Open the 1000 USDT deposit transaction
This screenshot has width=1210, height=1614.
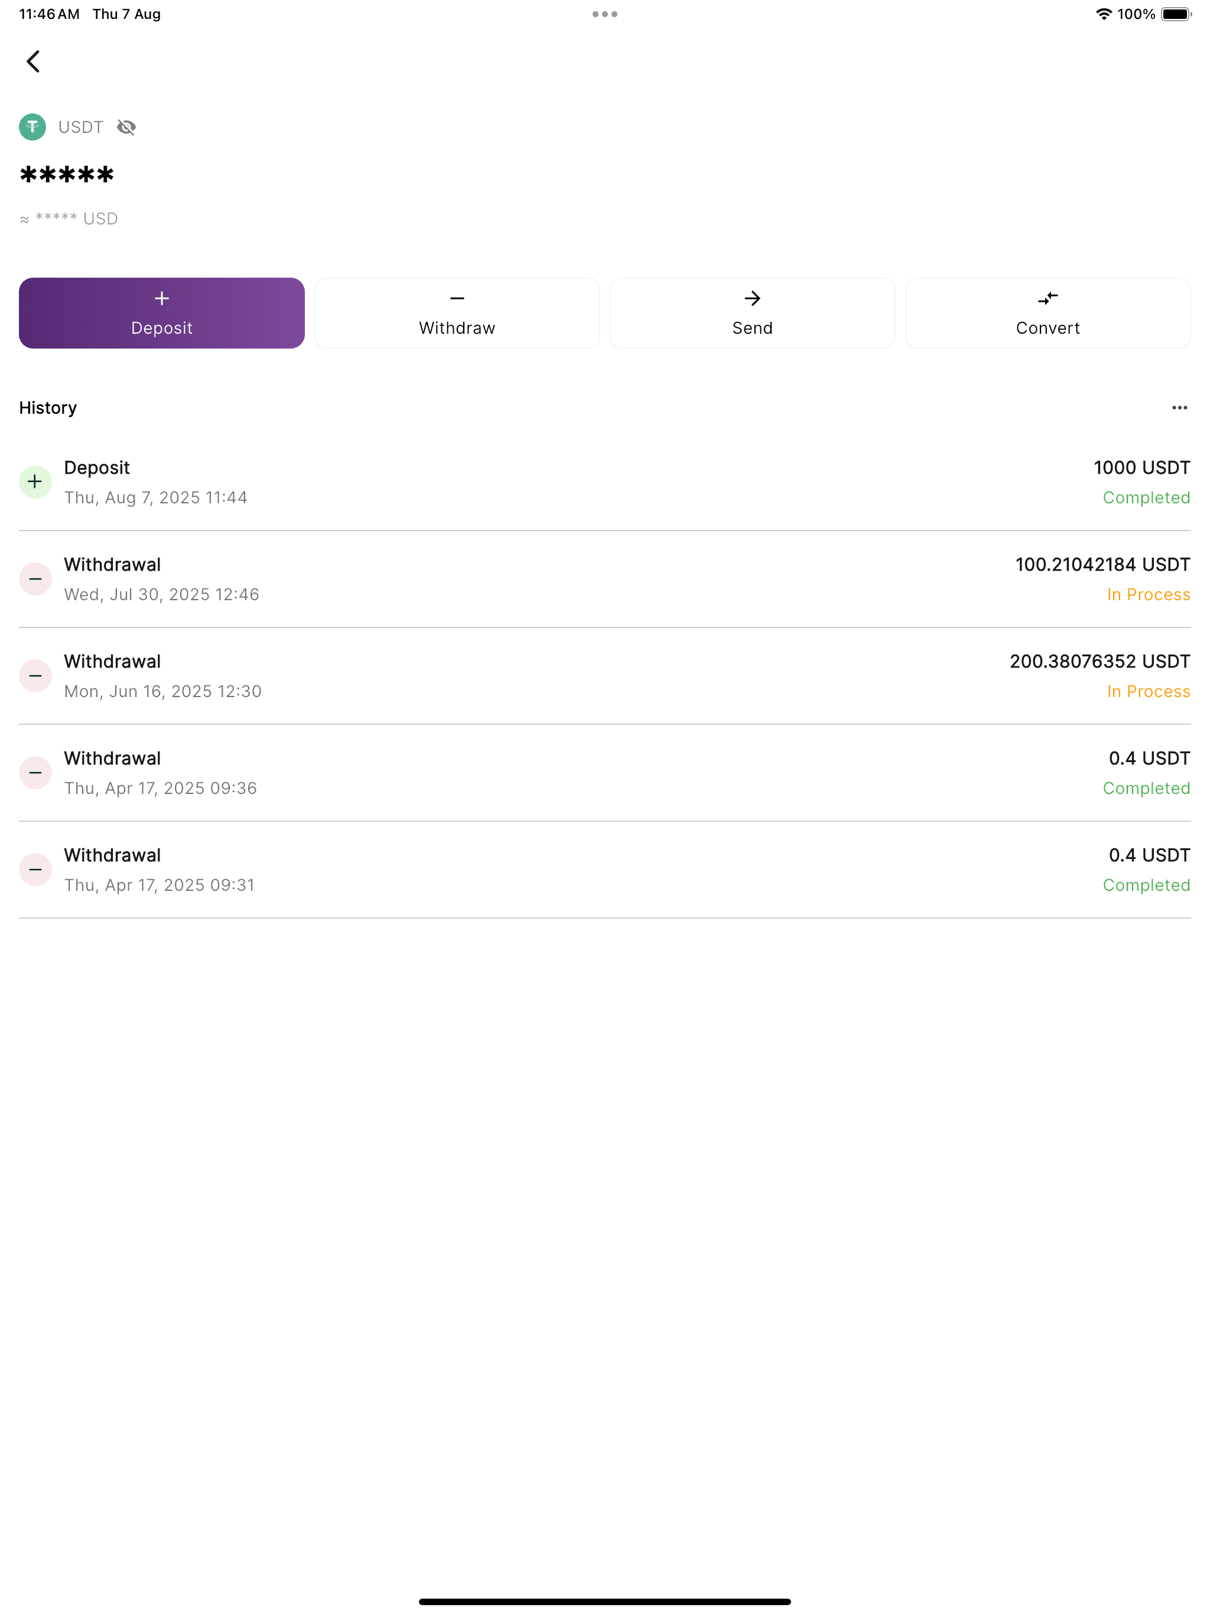[x=605, y=482]
